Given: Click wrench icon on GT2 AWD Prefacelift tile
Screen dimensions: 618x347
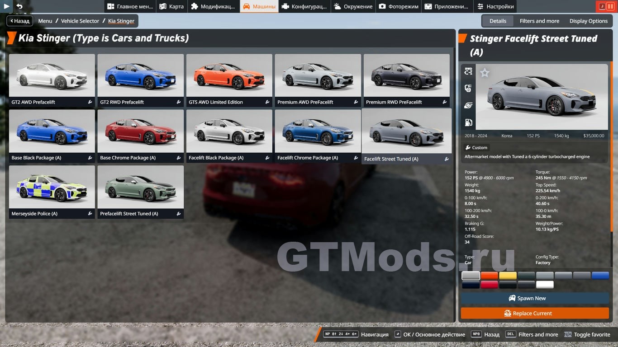Looking at the screenshot, I should pyautogui.click(x=90, y=102).
